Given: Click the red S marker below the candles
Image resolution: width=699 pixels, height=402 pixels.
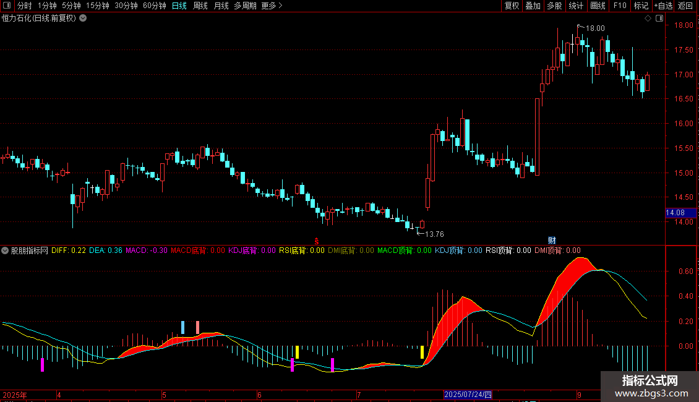Looking at the screenshot, I should point(317,241).
